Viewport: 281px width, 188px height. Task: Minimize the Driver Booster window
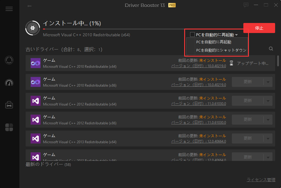tap(256, 5)
